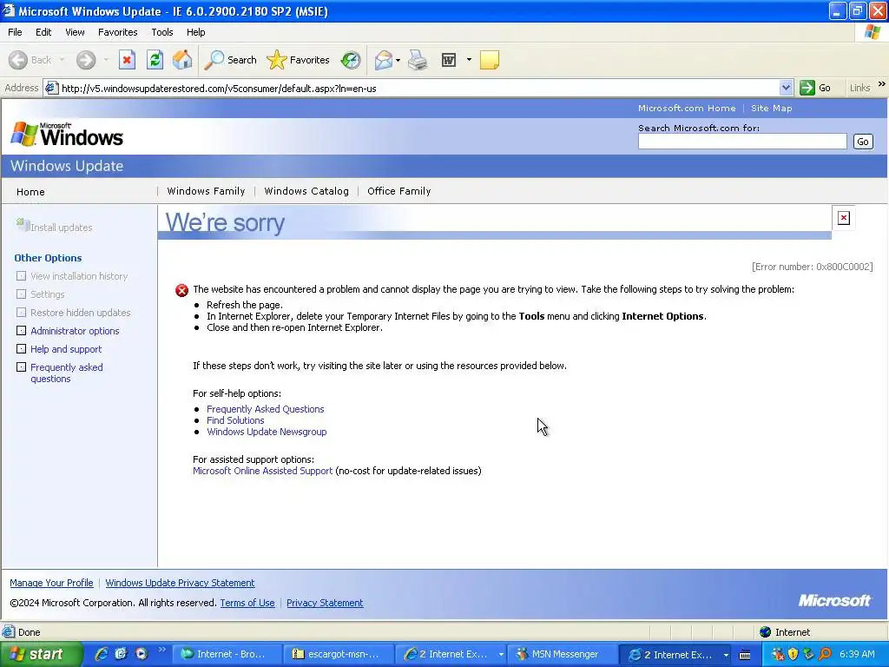
Task: Click the yellow security shield tray icon
Action: pyautogui.click(x=794, y=655)
